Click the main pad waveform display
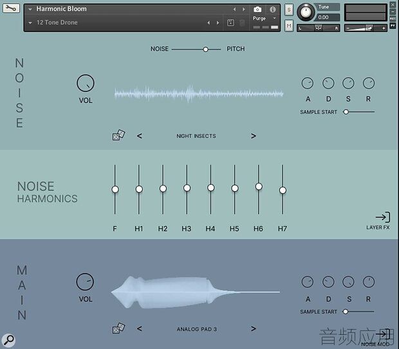This screenshot has width=399, height=349. [x=196, y=292]
